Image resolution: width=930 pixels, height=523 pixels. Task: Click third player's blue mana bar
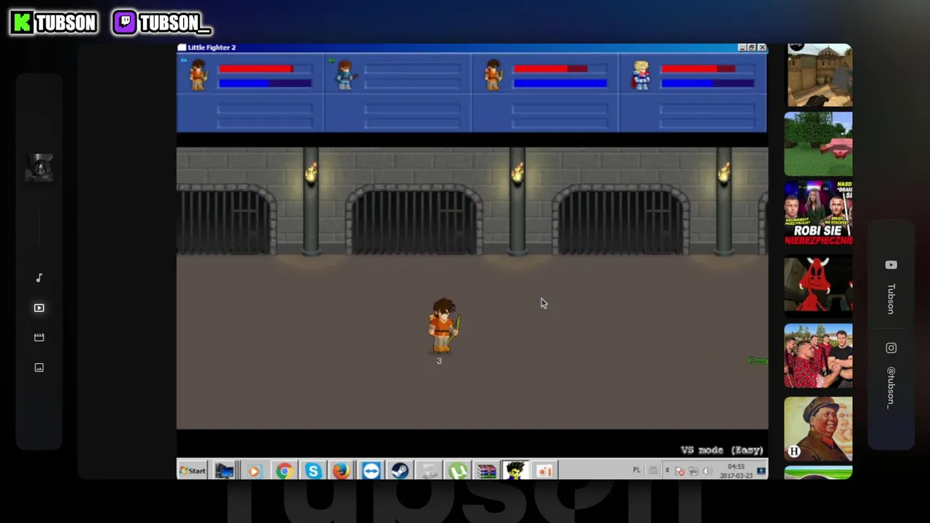[559, 84]
